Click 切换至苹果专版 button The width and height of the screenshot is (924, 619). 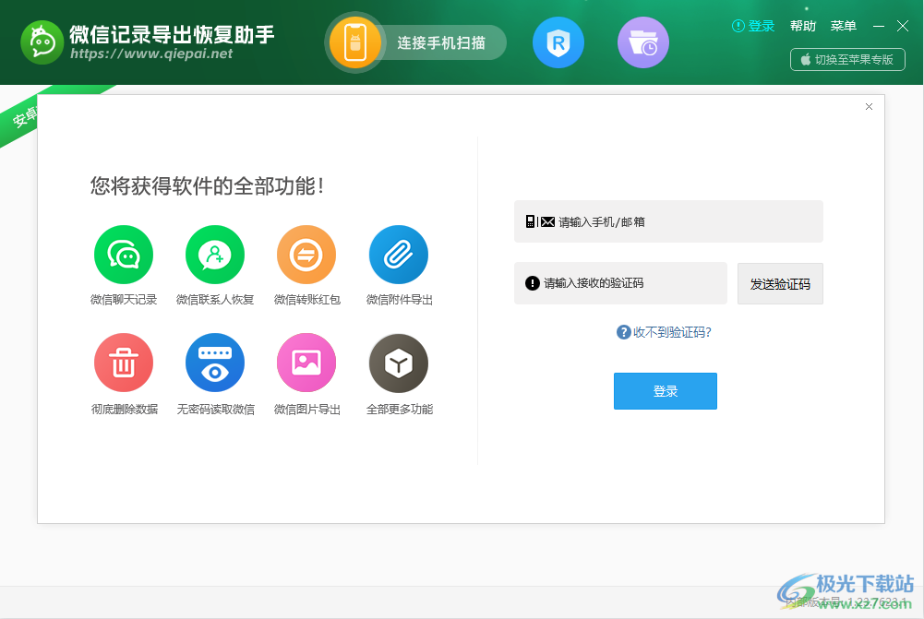[x=847, y=59]
